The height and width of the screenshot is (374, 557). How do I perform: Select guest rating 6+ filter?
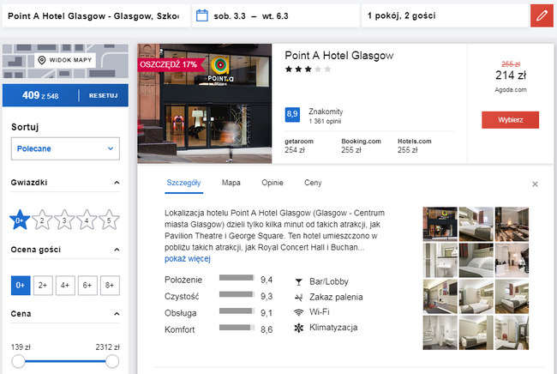pos(87,285)
